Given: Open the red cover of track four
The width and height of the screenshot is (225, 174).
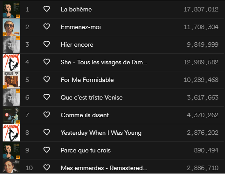Looking at the screenshot, I should pos(11,62).
